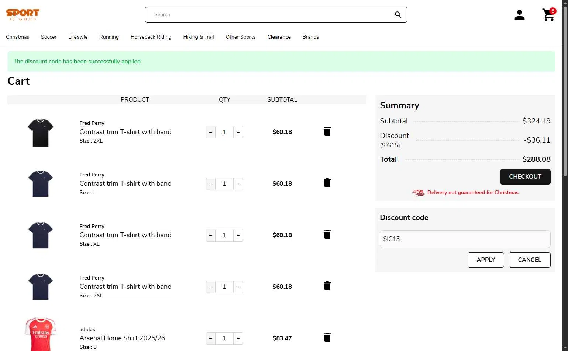Open the Soccer category
The image size is (568, 351).
pos(49,37)
